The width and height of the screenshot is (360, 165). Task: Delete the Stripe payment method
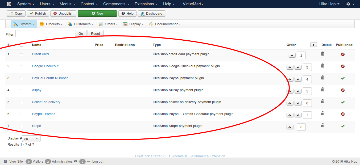(x=323, y=125)
